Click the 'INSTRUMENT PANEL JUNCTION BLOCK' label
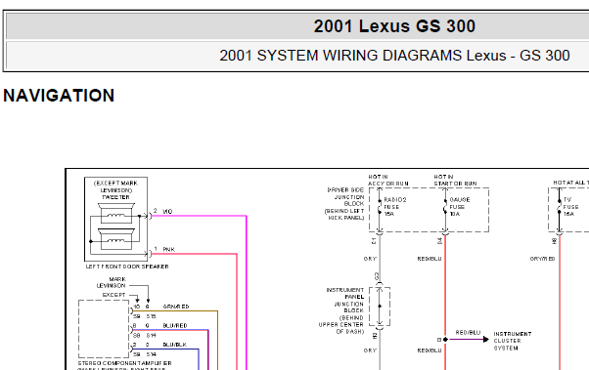 341,310
